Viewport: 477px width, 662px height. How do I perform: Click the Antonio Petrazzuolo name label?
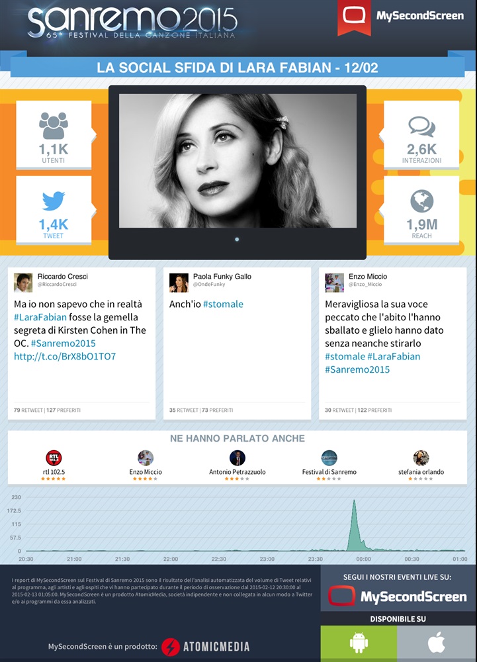[x=238, y=472]
